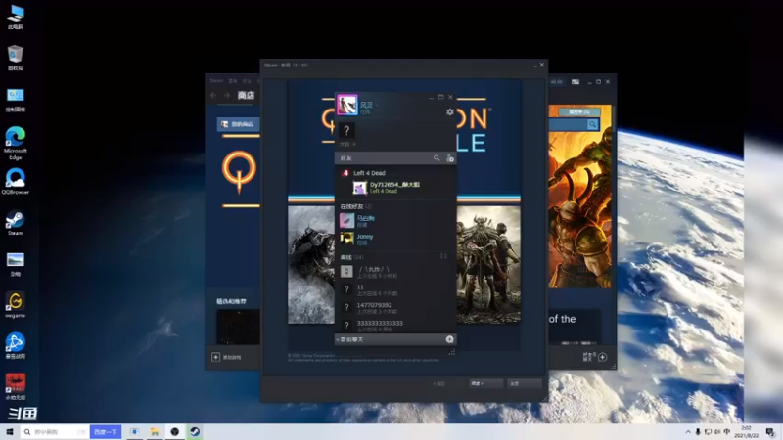Open the add friend icon in friends bar
The height and width of the screenshot is (440, 783).
[x=450, y=158]
